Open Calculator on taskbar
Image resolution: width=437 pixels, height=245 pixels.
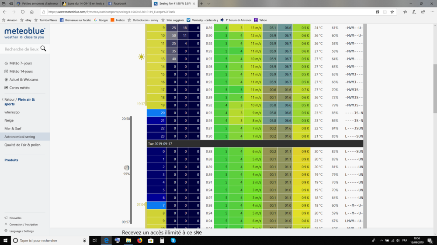(x=162, y=241)
